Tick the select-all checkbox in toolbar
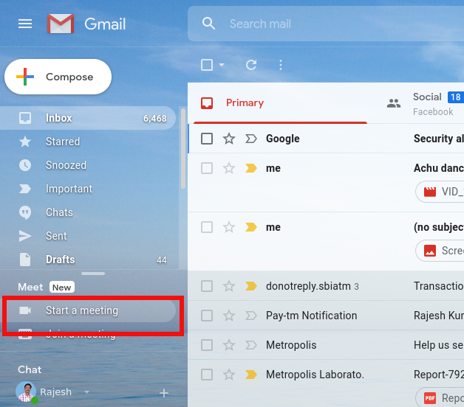 207,65
